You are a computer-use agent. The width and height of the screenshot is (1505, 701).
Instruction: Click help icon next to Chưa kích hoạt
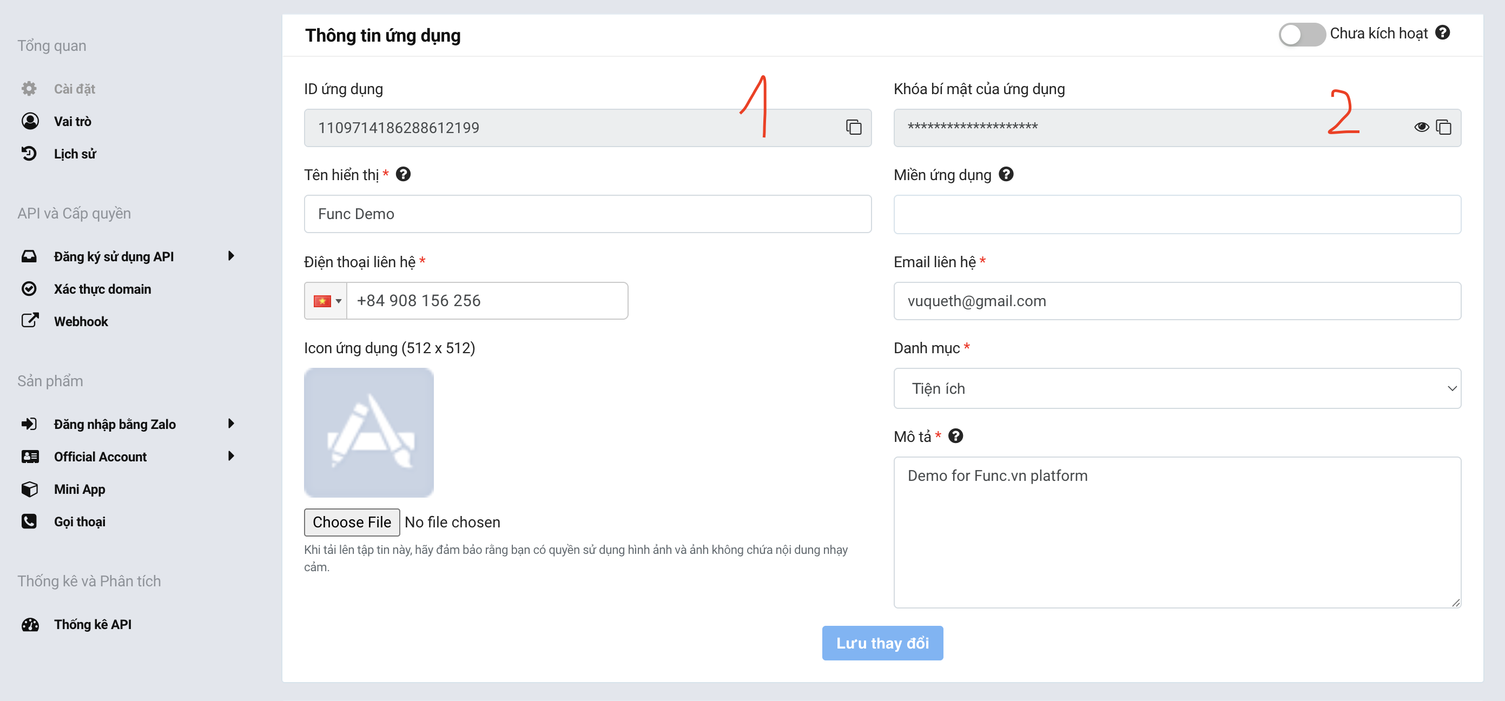(x=1442, y=32)
